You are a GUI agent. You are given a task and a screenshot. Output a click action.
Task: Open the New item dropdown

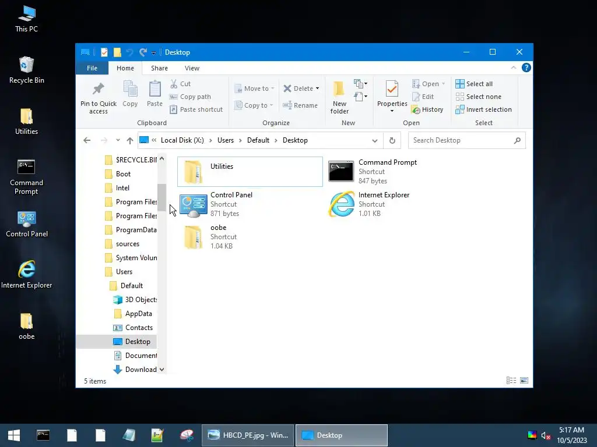(360, 84)
